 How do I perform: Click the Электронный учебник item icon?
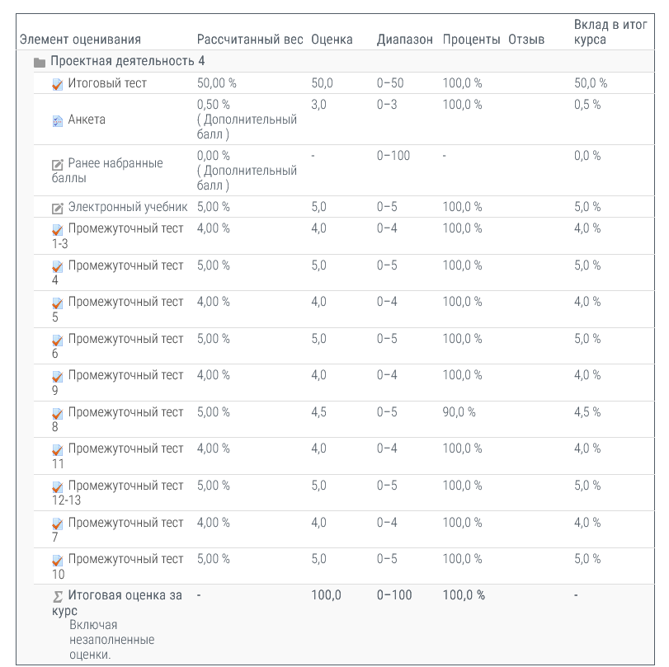pyautogui.click(x=57, y=208)
